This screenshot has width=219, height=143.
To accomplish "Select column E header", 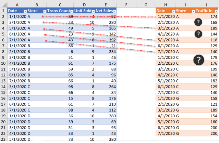I will [x=106, y=5].
